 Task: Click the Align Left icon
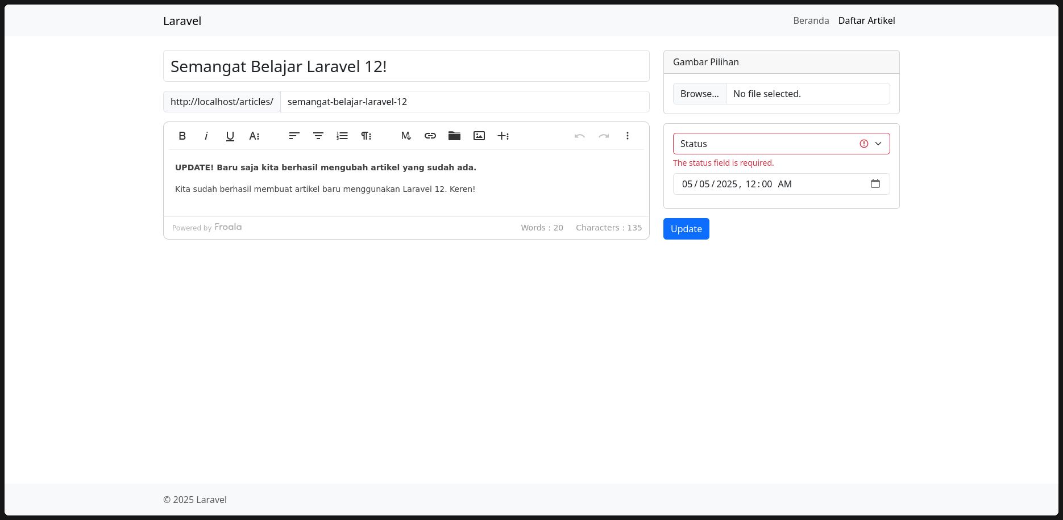[x=294, y=136]
